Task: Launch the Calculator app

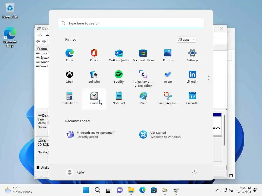Action: (70, 98)
